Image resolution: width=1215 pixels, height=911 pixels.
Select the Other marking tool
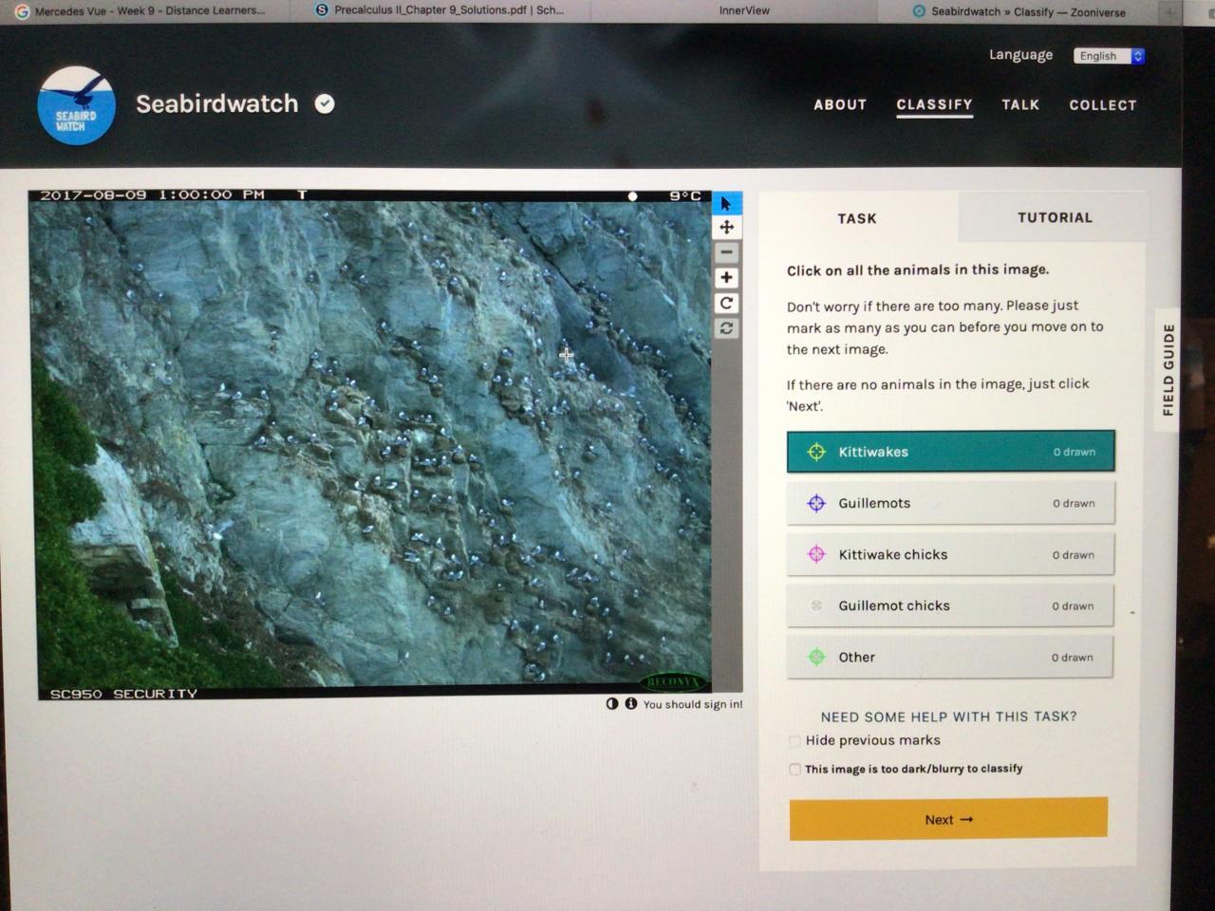pyautogui.click(x=949, y=657)
